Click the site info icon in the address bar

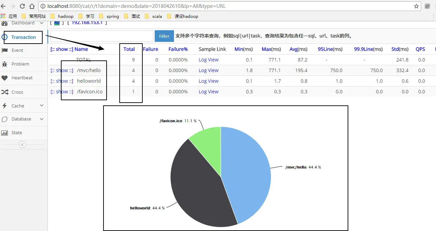44,6
